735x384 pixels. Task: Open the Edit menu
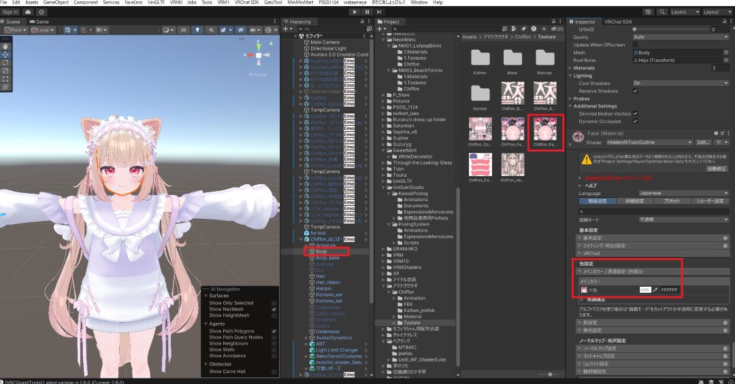(16, 2)
